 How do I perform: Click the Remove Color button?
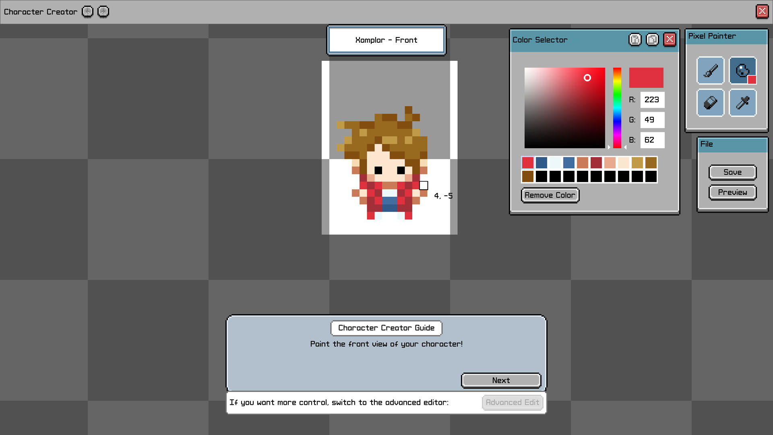550,195
